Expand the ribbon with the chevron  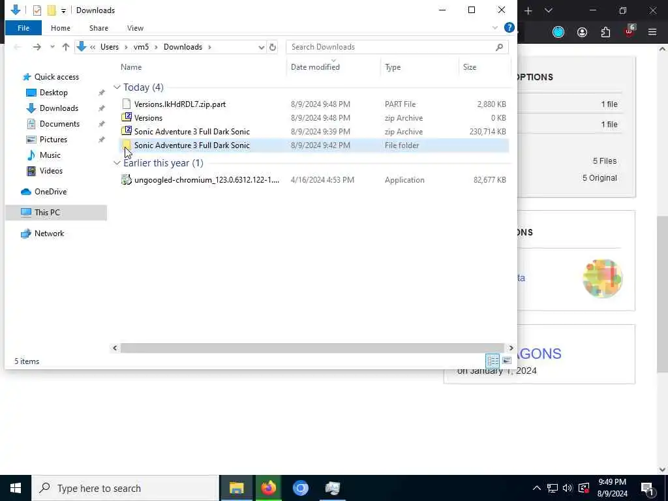(495, 27)
